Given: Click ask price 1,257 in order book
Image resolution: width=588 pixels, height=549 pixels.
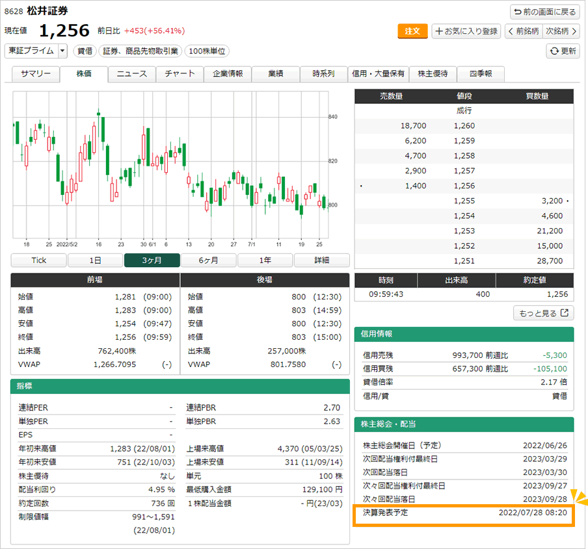Looking at the screenshot, I should pyautogui.click(x=464, y=171).
